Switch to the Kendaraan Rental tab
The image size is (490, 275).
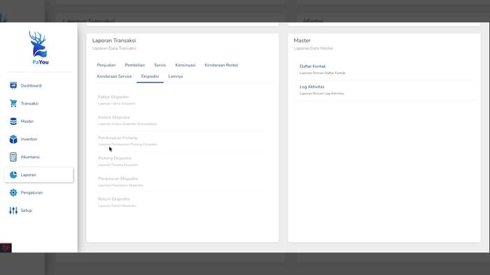click(221, 65)
